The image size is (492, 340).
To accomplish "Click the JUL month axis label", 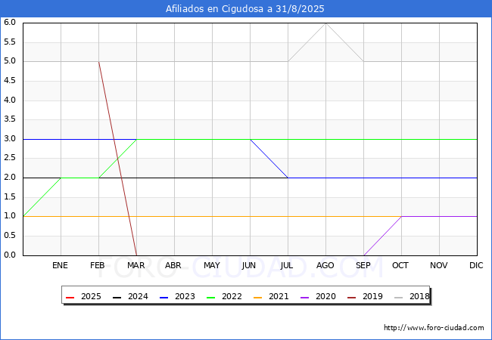I will (287, 265).
